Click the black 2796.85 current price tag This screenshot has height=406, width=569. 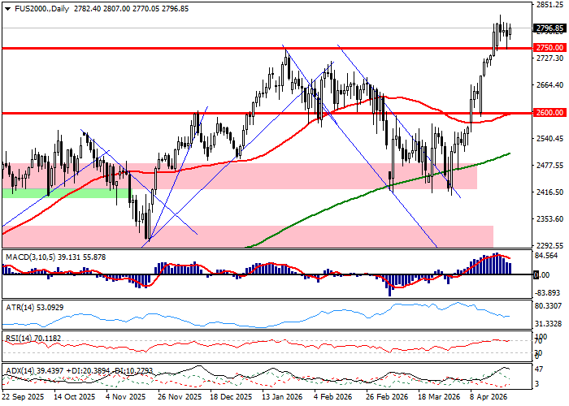click(549, 28)
